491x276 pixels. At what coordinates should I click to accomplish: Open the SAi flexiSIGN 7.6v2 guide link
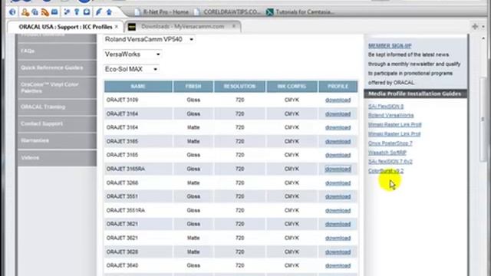click(390, 162)
